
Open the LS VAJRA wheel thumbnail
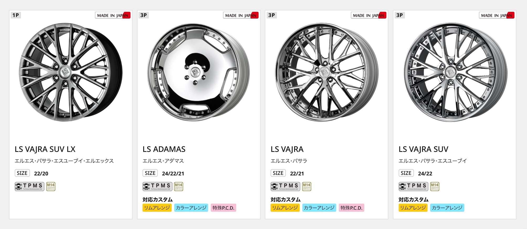[326, 72]
